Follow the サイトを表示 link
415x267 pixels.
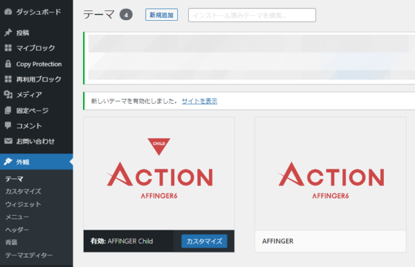tap(200, 101)
